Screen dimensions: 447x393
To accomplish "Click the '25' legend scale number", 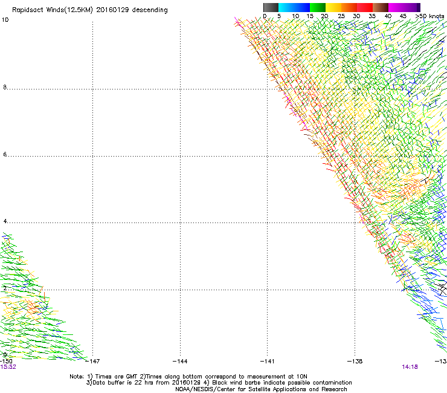I will [x=341, y=16].
